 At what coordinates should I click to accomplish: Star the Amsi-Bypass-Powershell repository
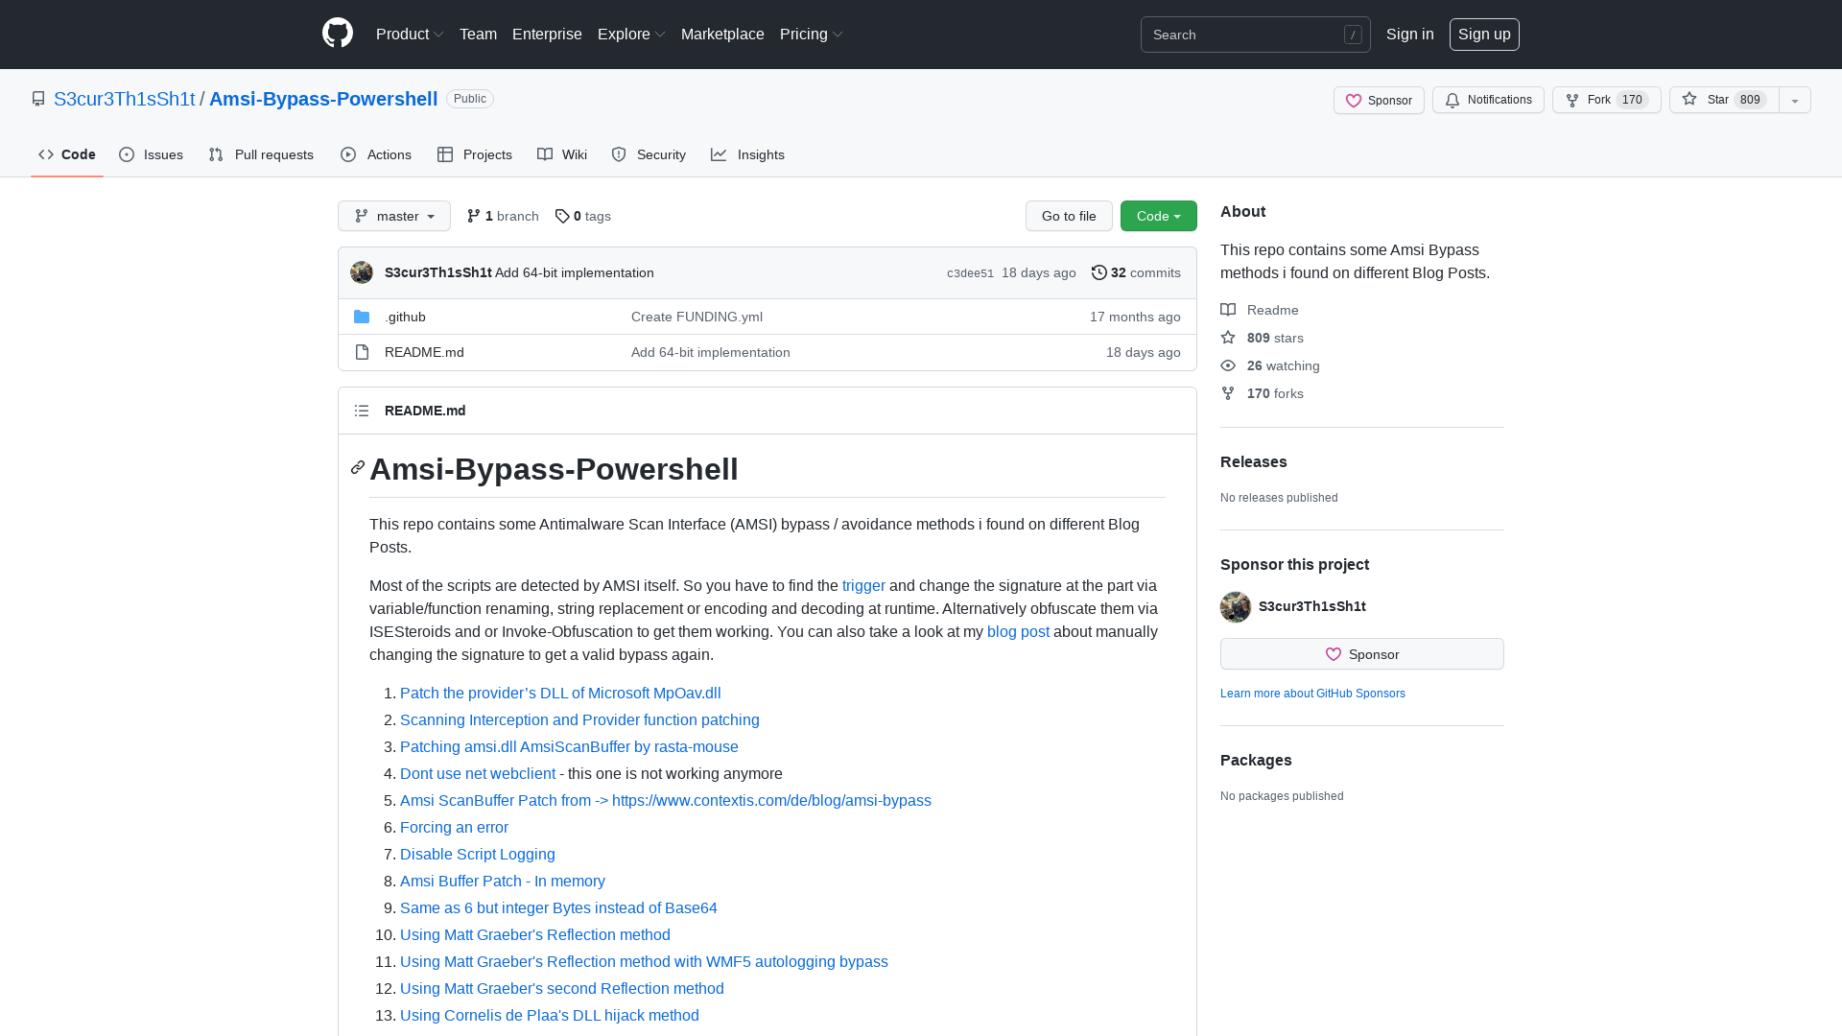(x=1717, y=100)
